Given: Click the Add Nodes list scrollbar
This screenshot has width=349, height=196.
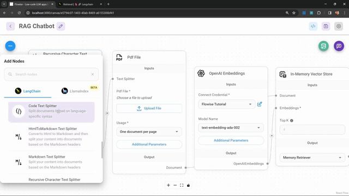Looking at the screenshot, I should point(102,150).
